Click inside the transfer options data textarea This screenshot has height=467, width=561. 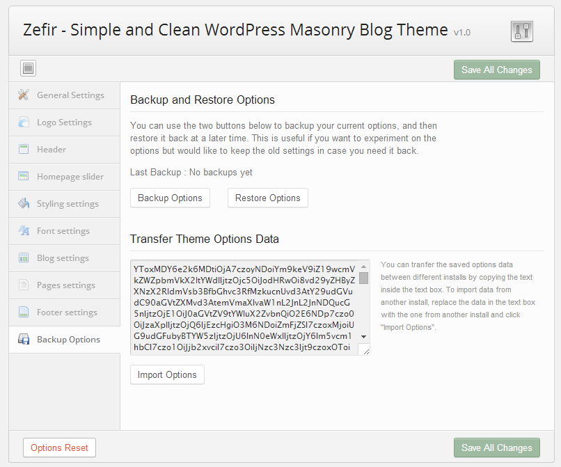244,308
